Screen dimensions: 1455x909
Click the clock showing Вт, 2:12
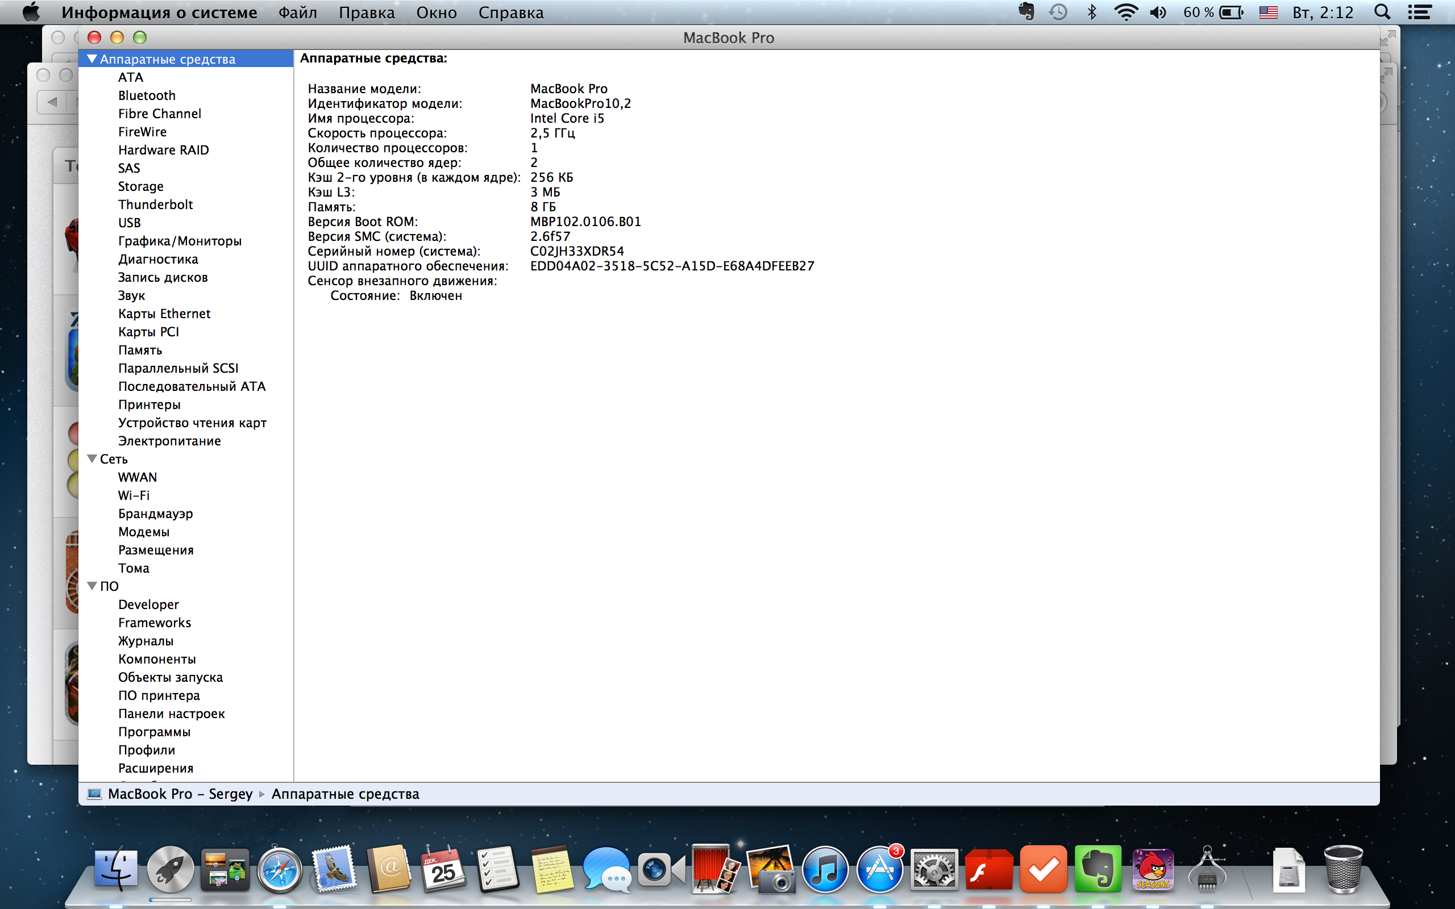click(1323, 12)
